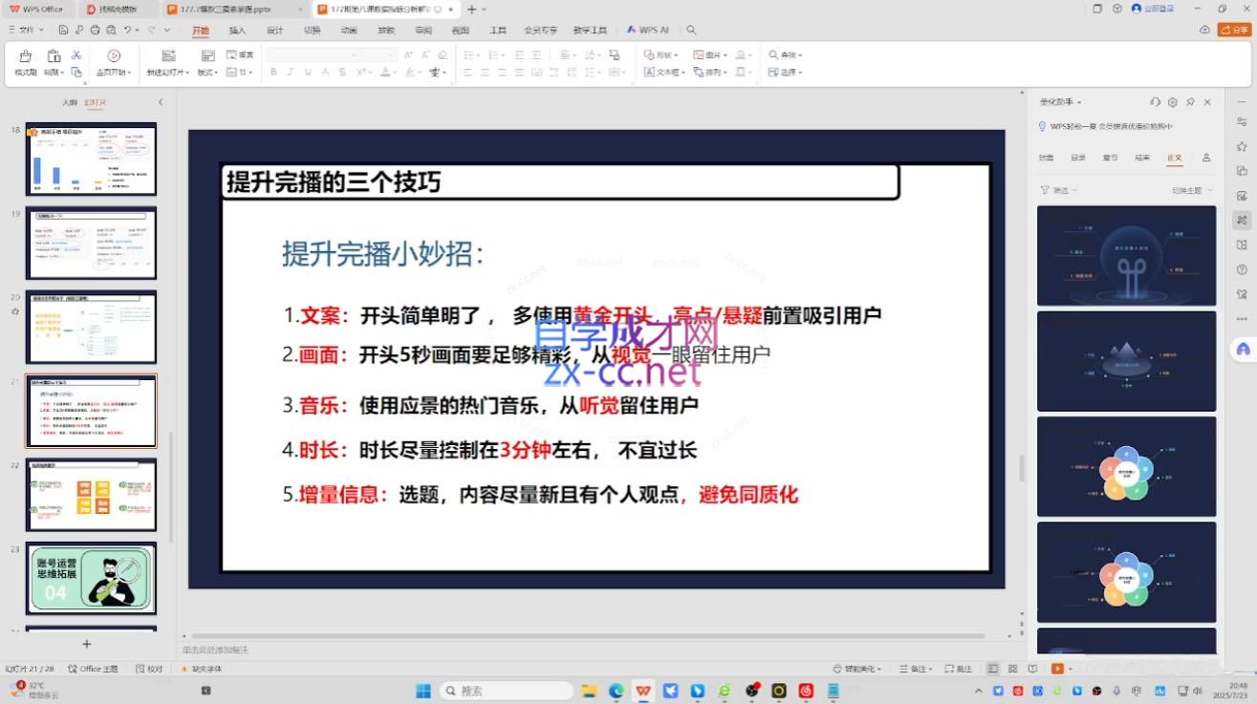Viewport: 1257px width, 704px height.
Task: Select slide 22 thumbnail
Action: pos(91,495)
